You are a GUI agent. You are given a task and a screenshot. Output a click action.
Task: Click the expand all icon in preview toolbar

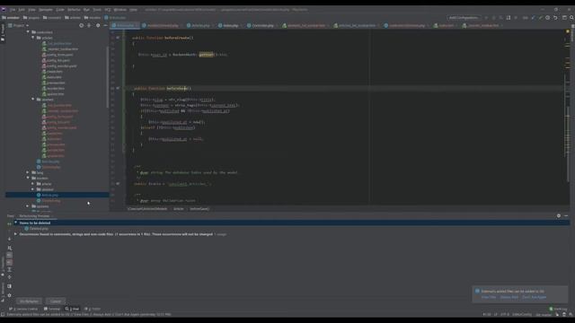click(10, 270)
